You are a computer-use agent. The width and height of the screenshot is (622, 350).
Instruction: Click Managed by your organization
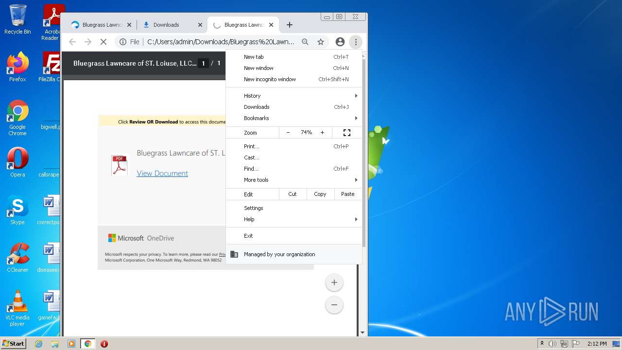point(294,254)
